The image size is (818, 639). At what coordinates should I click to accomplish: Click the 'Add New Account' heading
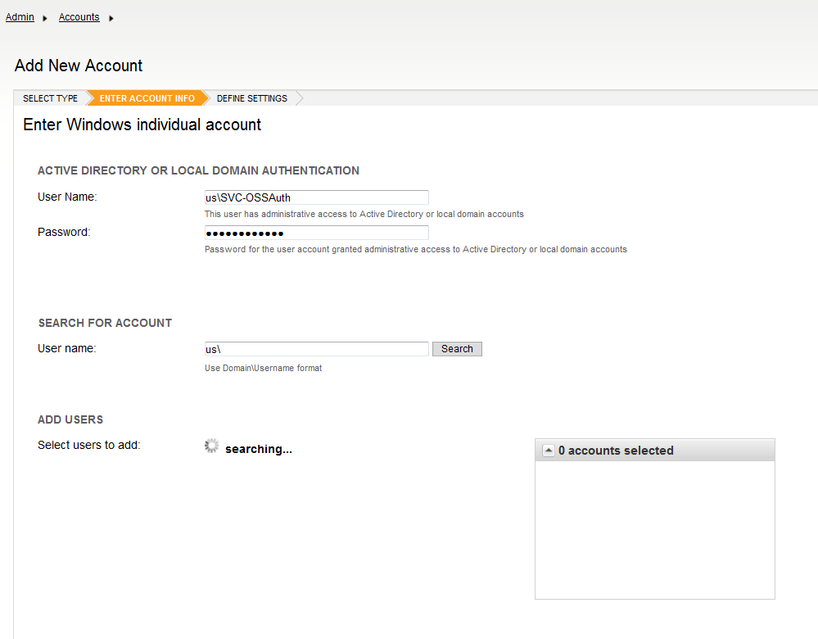(x=79, y=66)
